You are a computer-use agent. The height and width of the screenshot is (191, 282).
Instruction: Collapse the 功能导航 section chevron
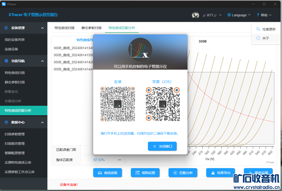point(42,61)
